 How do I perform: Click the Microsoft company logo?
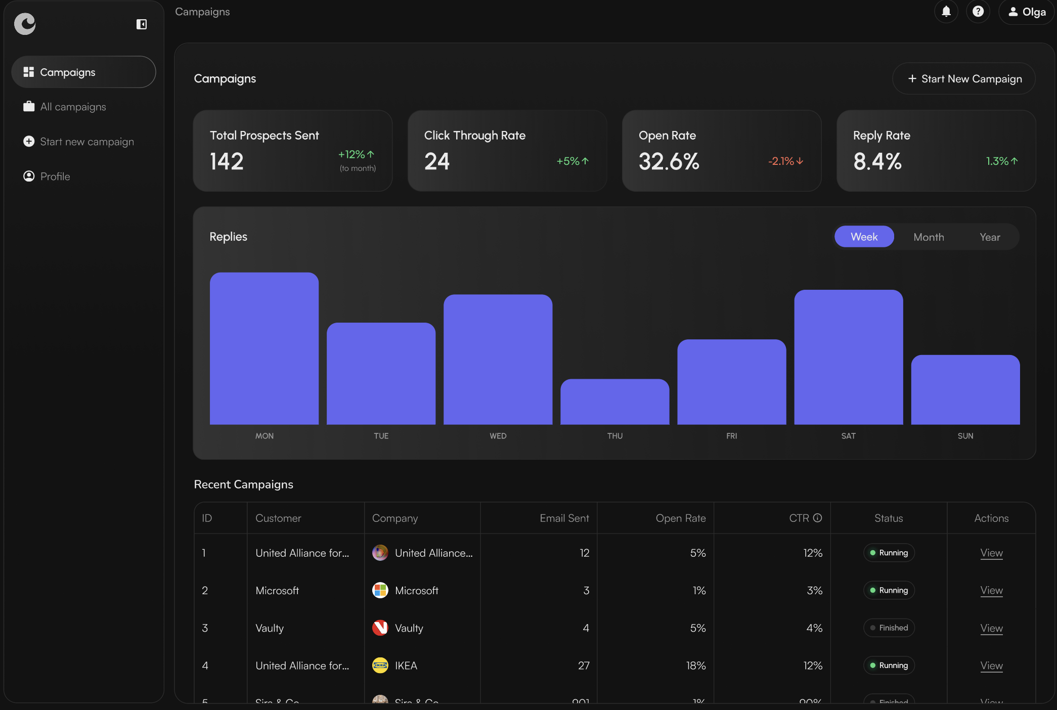(x=380, y=590)
